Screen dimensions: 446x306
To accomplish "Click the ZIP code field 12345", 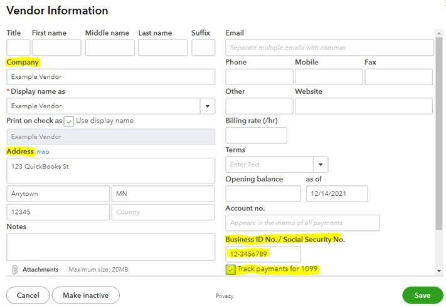I will tap(58, 212).
